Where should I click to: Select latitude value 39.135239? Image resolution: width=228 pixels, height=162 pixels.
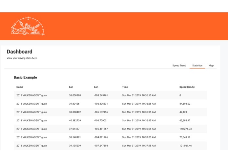point(75,146)
